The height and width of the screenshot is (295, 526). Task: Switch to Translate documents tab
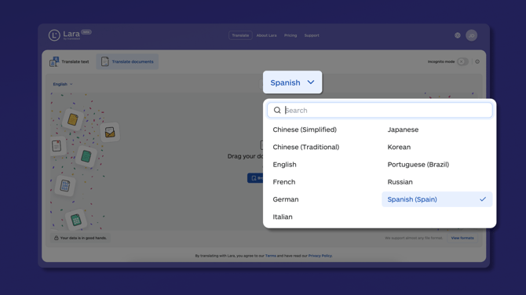pos(127,62)
